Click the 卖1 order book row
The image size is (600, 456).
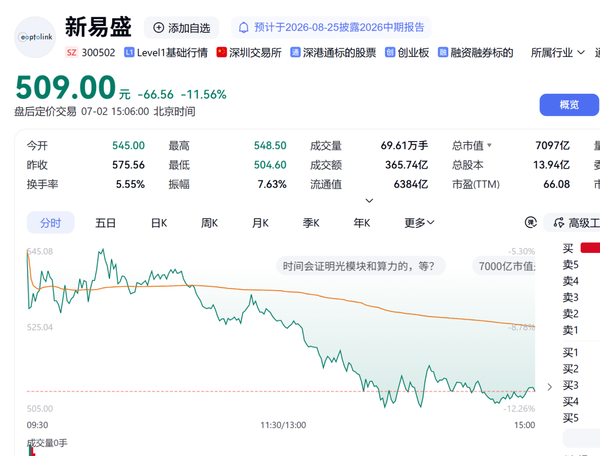(x=581, y=330)
